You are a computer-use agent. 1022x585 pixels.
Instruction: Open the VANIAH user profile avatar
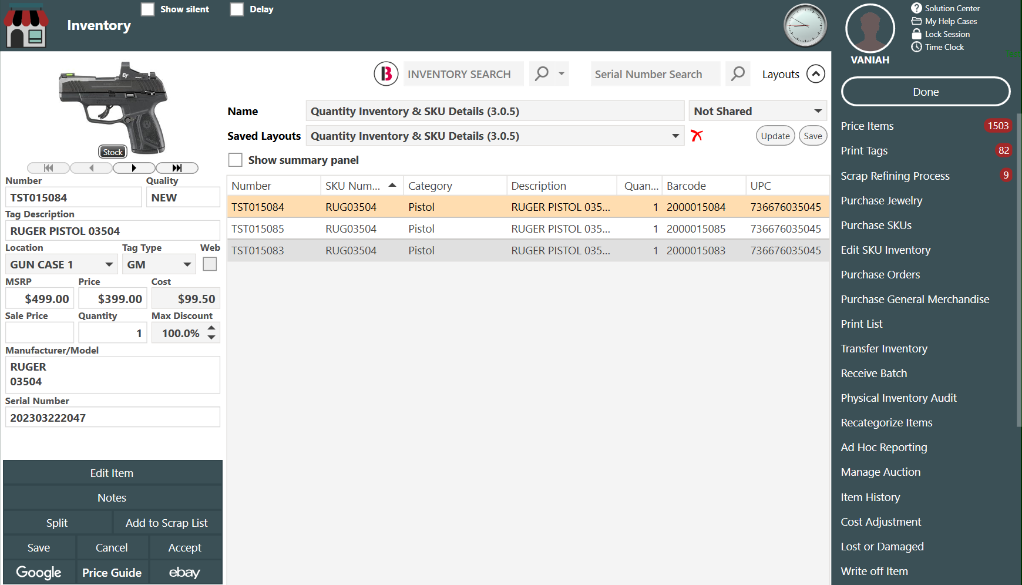[870, 29]
